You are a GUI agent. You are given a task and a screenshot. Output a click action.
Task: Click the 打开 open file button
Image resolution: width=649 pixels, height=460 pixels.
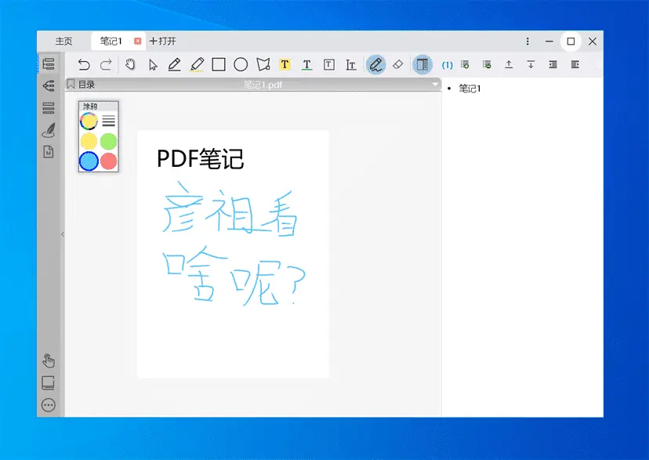coord(163,42)
